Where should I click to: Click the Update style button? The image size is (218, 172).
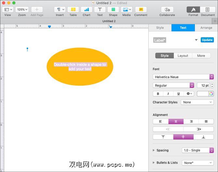point(207,40)
